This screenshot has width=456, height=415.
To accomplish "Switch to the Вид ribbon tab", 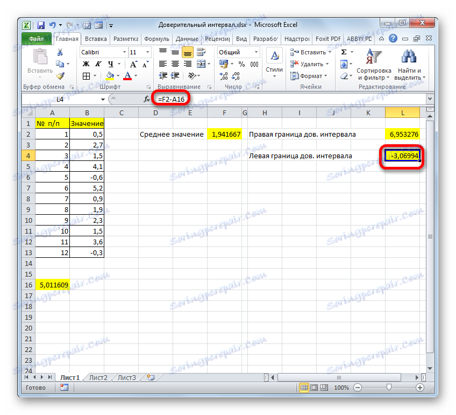I will pos(241,39).
